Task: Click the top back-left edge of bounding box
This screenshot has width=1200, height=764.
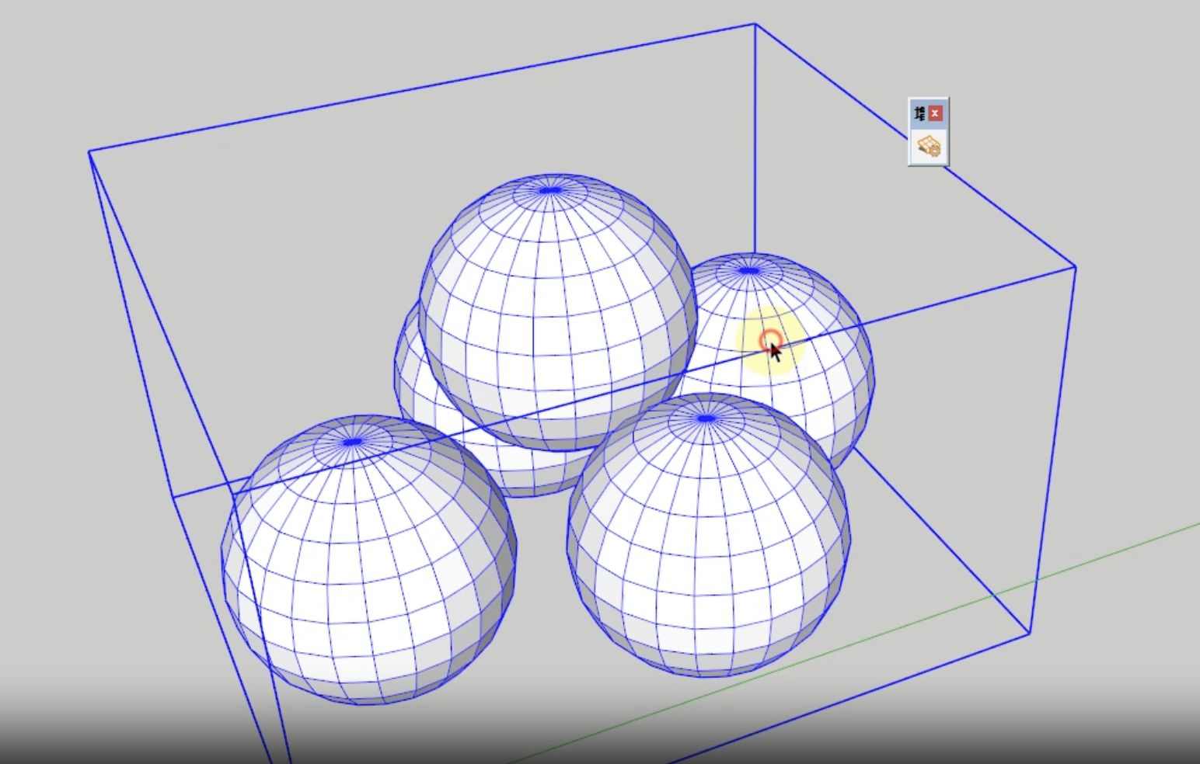Action: [x=420, y=88]
